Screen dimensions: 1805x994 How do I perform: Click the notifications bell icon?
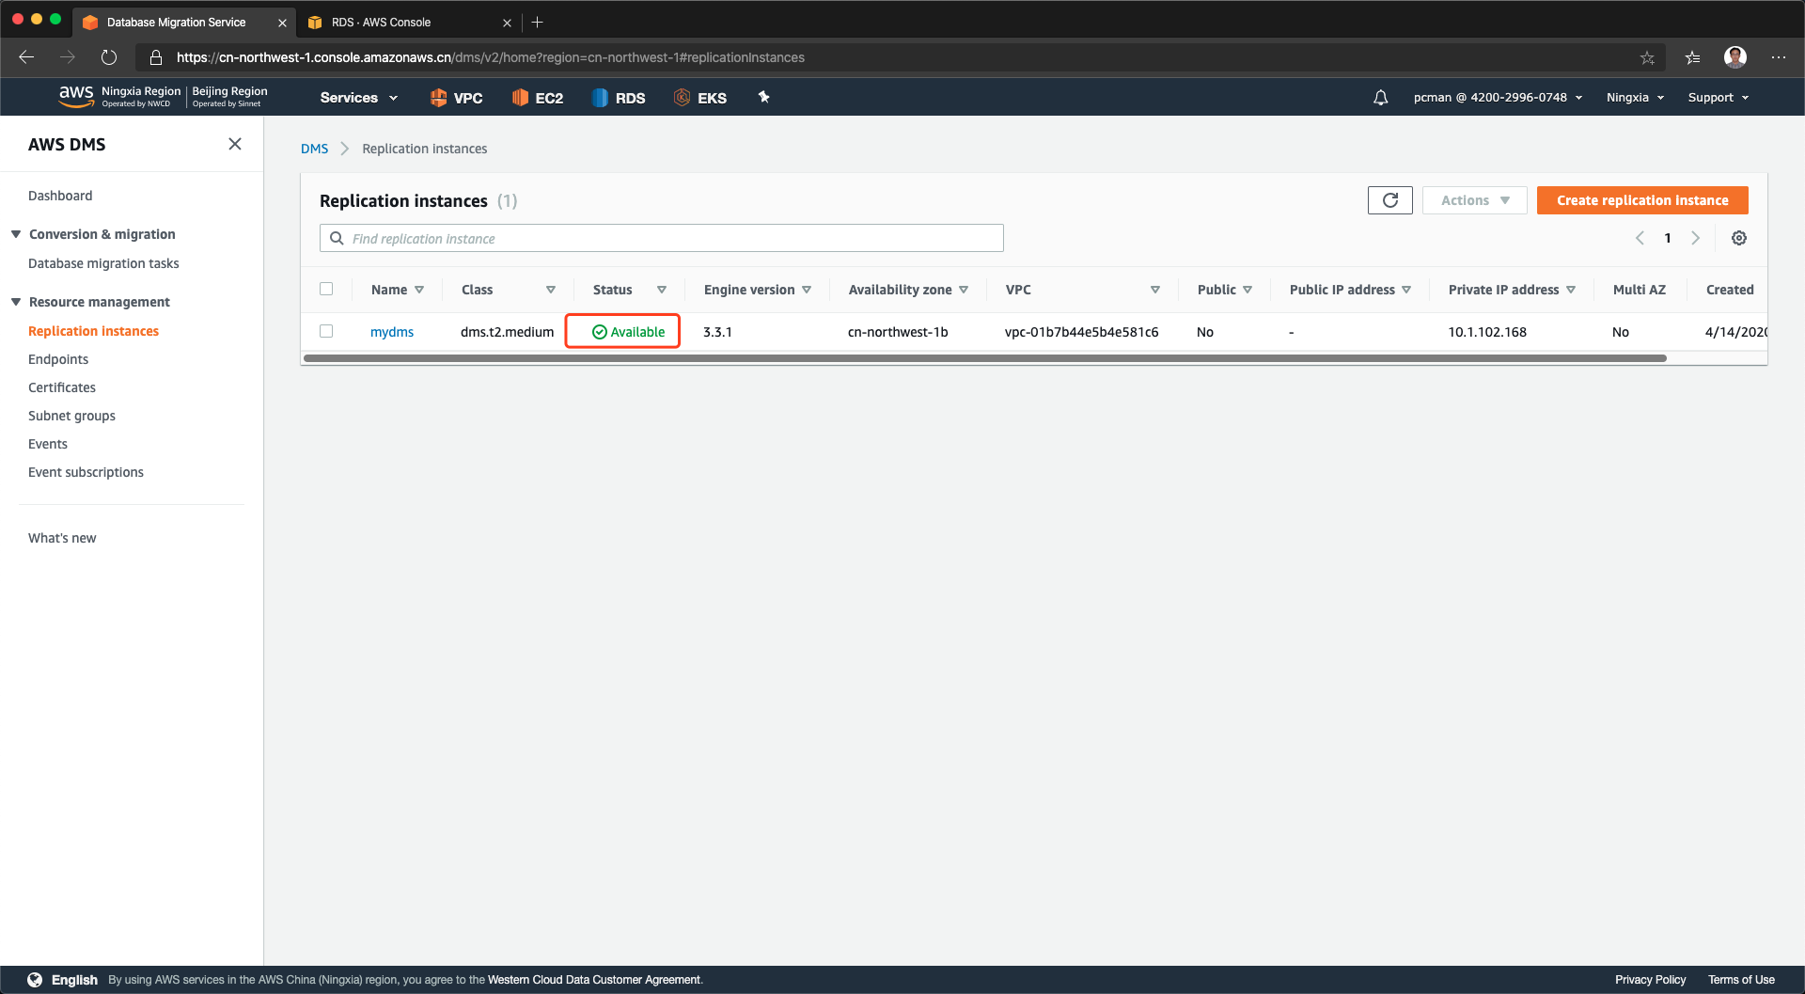[x=1380, y=98]
